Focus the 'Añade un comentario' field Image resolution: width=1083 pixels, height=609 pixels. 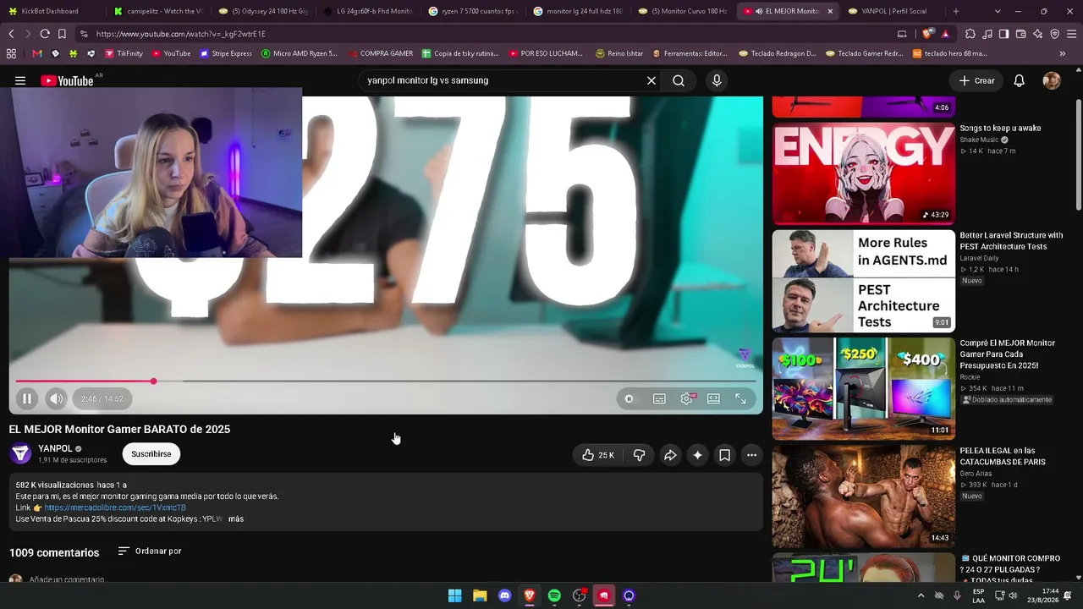coord(67,579)
